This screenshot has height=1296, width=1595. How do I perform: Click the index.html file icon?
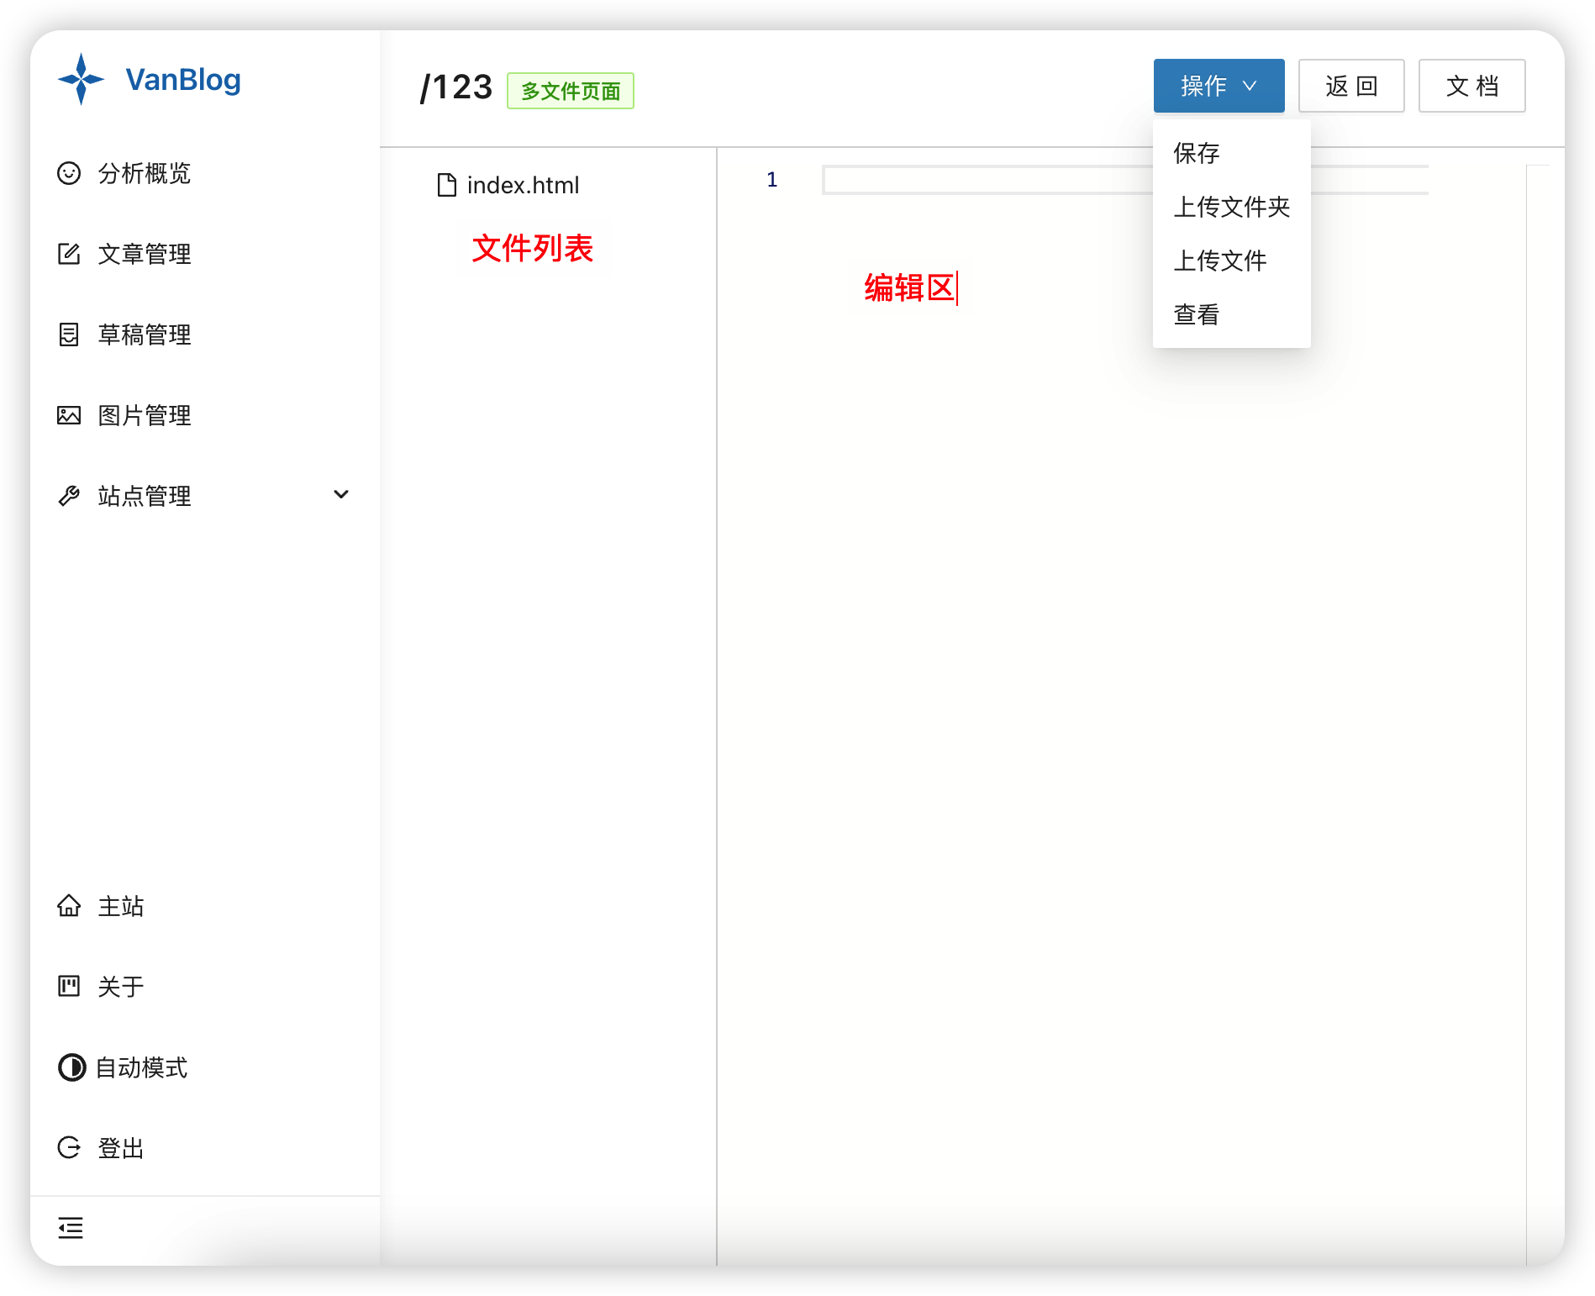click(x=447, y=185)
